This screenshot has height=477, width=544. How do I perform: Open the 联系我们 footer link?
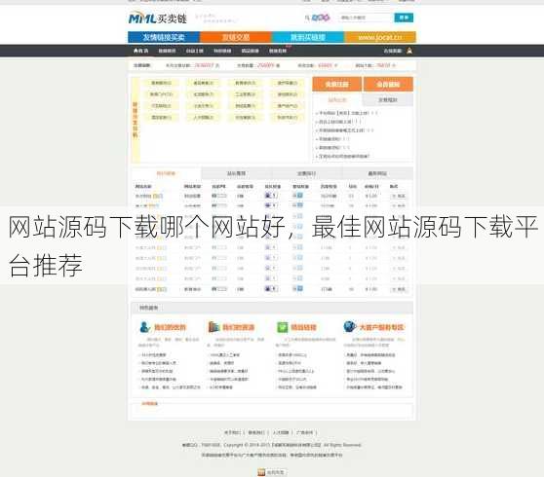click(x=256, y=432)
